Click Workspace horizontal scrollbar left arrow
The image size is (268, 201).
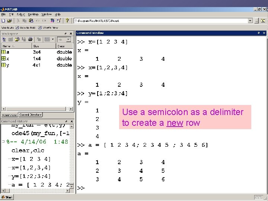pos(4,109)
